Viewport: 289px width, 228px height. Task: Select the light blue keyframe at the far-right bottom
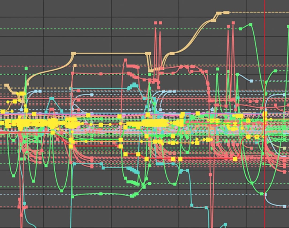click(x=284, y=206)
